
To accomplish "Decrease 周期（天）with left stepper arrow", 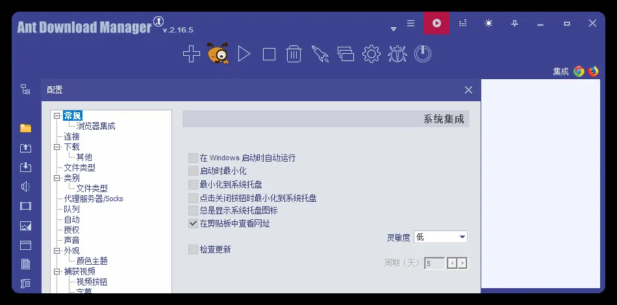I will click(x=453, y=263).
